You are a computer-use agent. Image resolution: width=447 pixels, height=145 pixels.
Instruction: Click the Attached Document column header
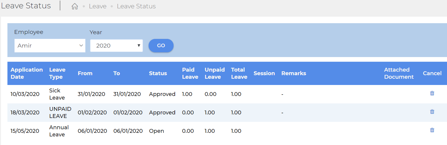(399, 73)
